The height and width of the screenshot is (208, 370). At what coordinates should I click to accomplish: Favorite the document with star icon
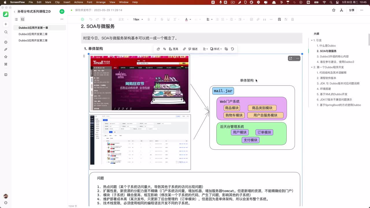pos(334,10)
